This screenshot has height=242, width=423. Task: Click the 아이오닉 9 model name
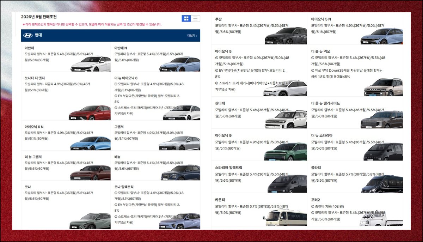tap(223, 135)
